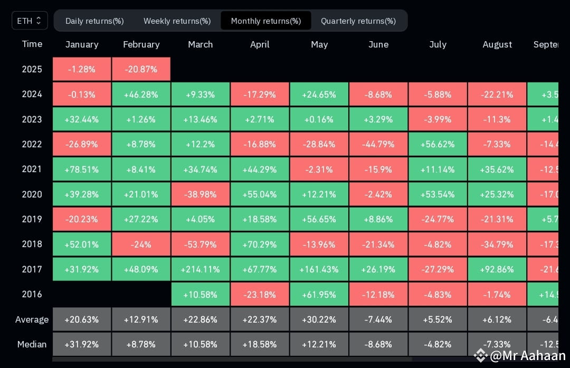Switch to Quarterly returns(%) tab
The image size is (570, 368).
(x=358, y=21)
